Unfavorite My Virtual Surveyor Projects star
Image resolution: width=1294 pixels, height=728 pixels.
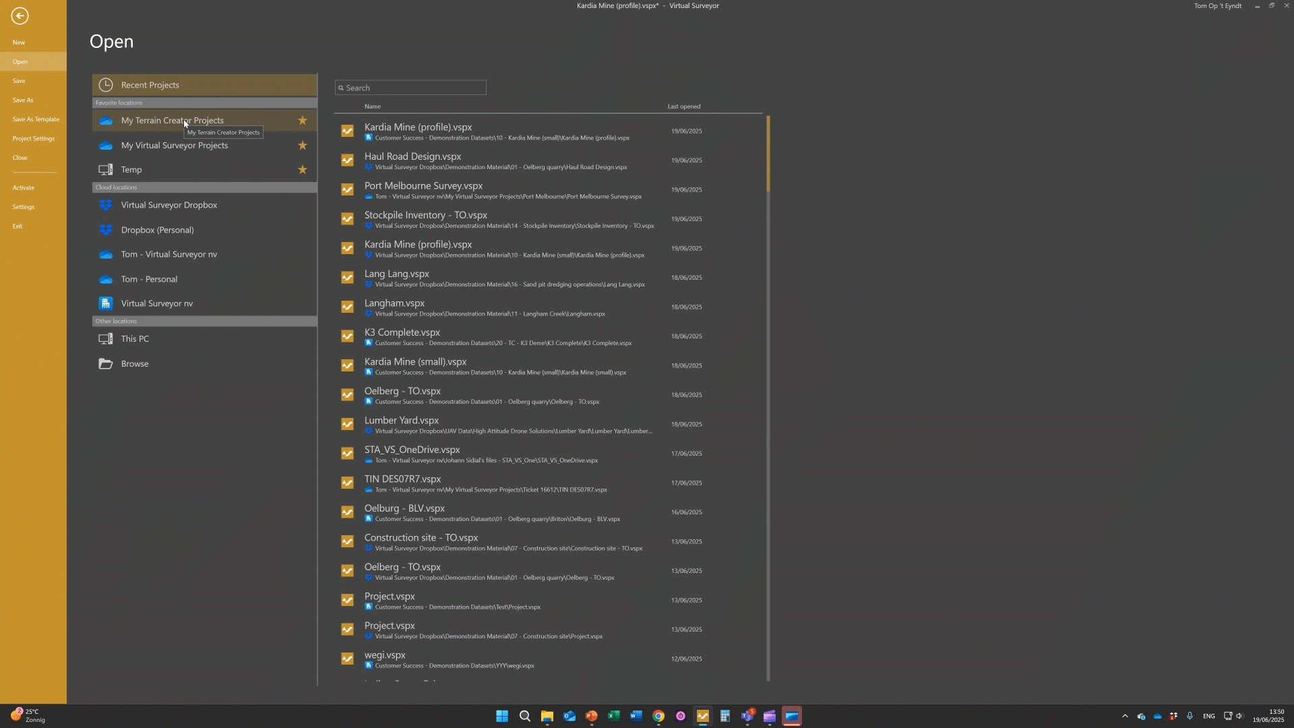pyautogui.click(x=303, y=146)
